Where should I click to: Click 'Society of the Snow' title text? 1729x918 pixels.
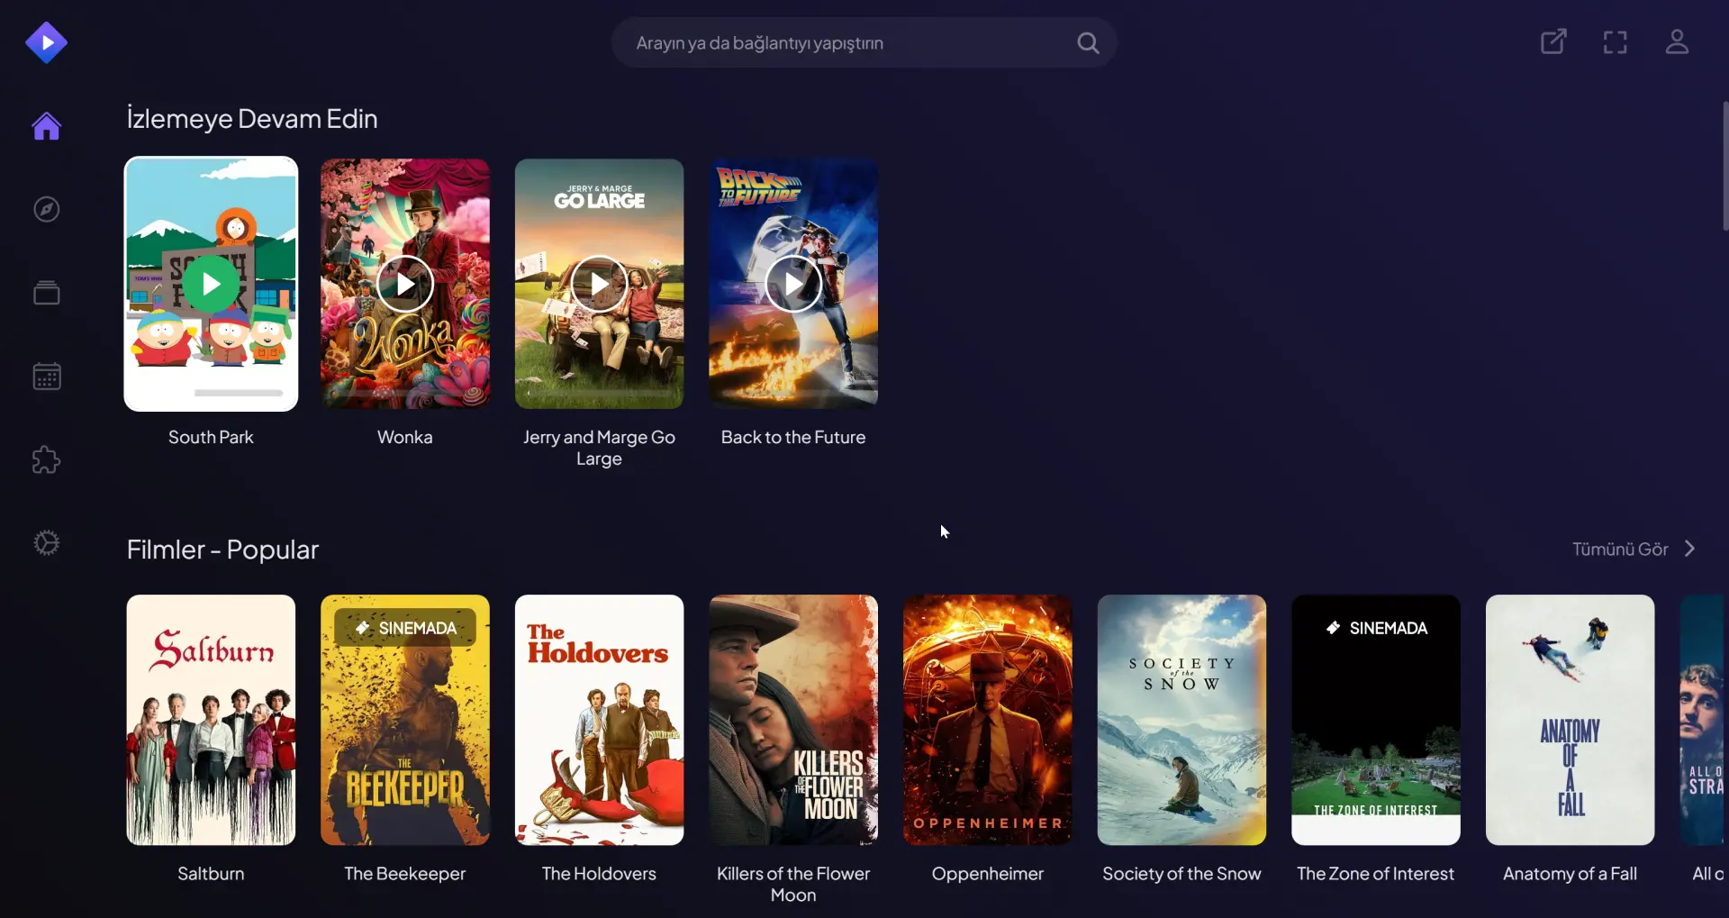point(1181,874)
